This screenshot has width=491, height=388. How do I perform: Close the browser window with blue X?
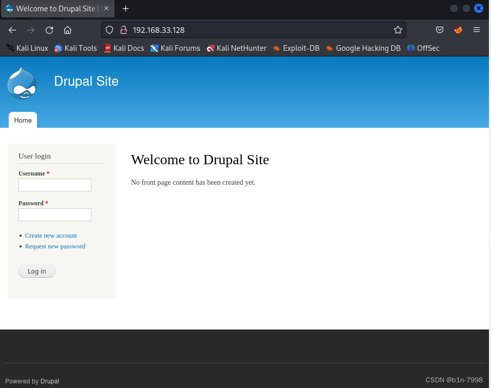click(x=478, y=8)
